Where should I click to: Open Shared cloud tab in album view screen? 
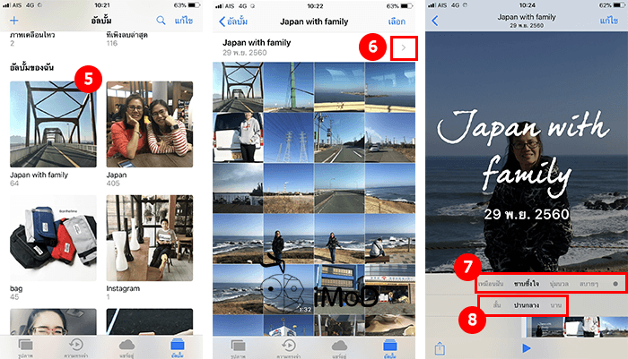(x=339, y=347)
